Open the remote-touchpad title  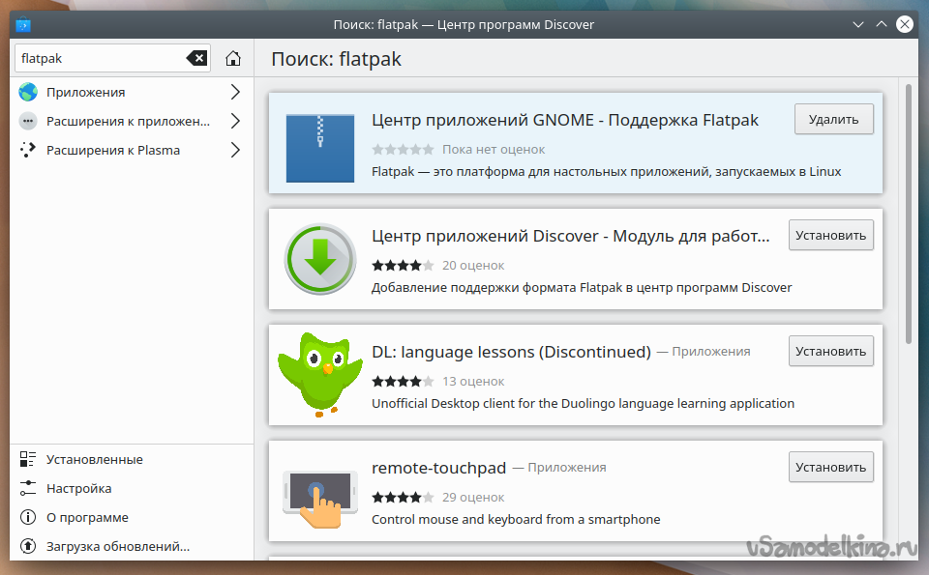tap(438, 468)
